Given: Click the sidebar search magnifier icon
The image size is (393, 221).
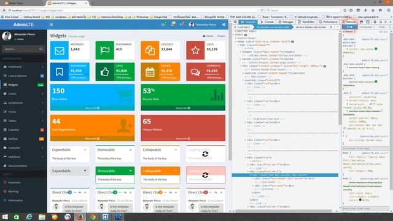Looking at the screenshot, I should pyautogui.click(x=41, y=49).
